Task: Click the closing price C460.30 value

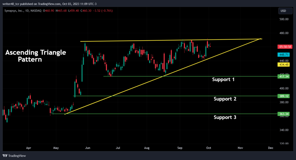Action: 86,11
